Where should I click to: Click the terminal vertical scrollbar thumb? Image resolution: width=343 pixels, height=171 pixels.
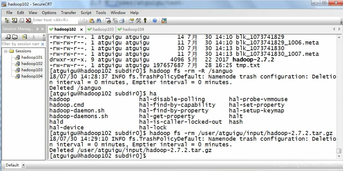[339, 151]
